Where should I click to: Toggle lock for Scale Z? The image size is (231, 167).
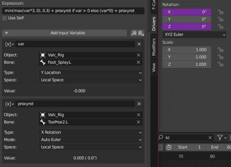click(220, 65)
